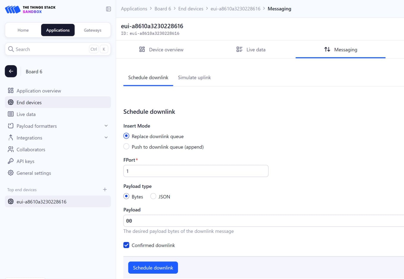The image size is (404, 279).
Task: Switch to the Simulate uplink tab
Action: (194, 78)
